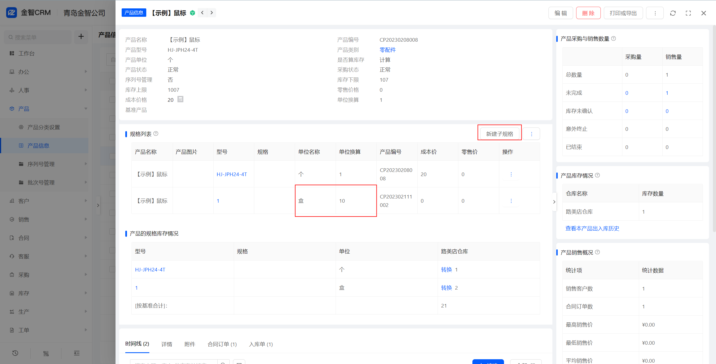This screenshot has width=716, height=364.
Task: Open model link 1 in 规格列表
Action: 218,201
